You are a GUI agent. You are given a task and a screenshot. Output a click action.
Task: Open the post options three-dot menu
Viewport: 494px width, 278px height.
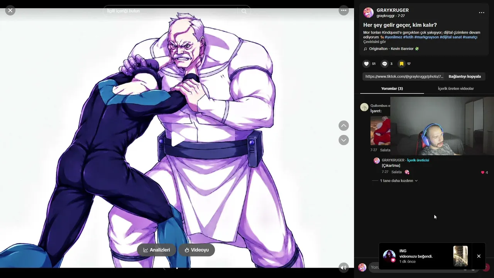click(x=482, y=13)
